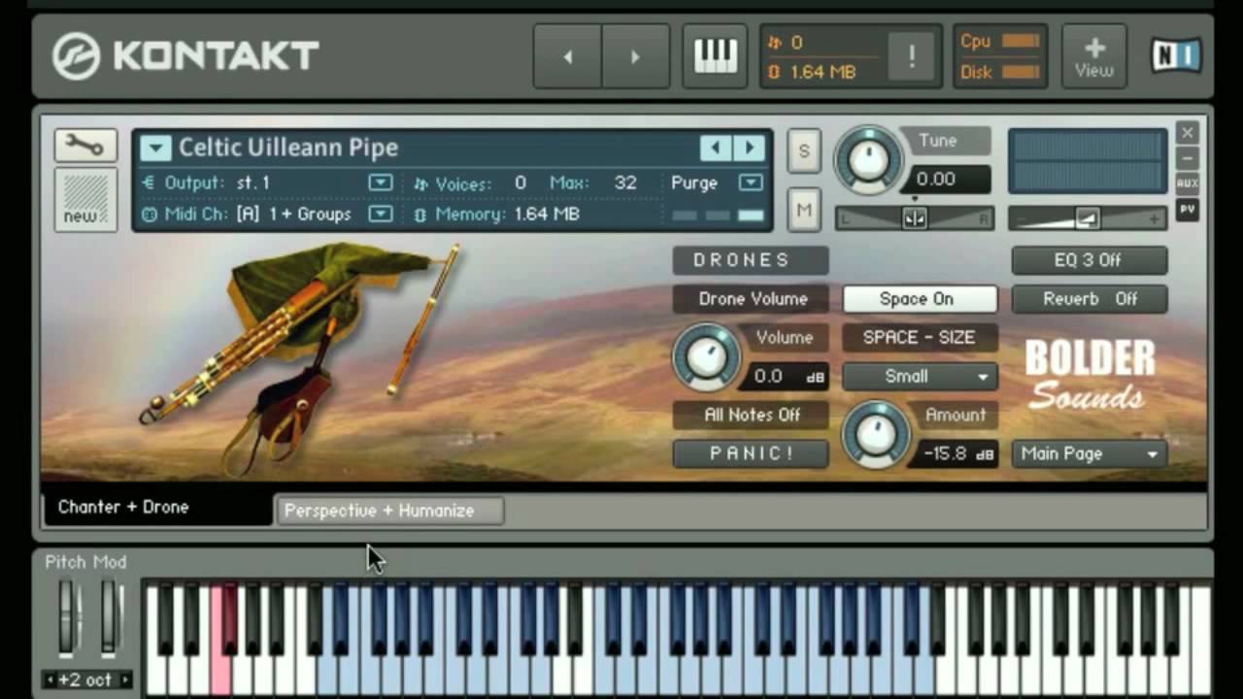Image resolution: width=1243 pixels, height=699 pixels.
Task: Click the Cpu usage meter
Action: tap(1021, 41)
